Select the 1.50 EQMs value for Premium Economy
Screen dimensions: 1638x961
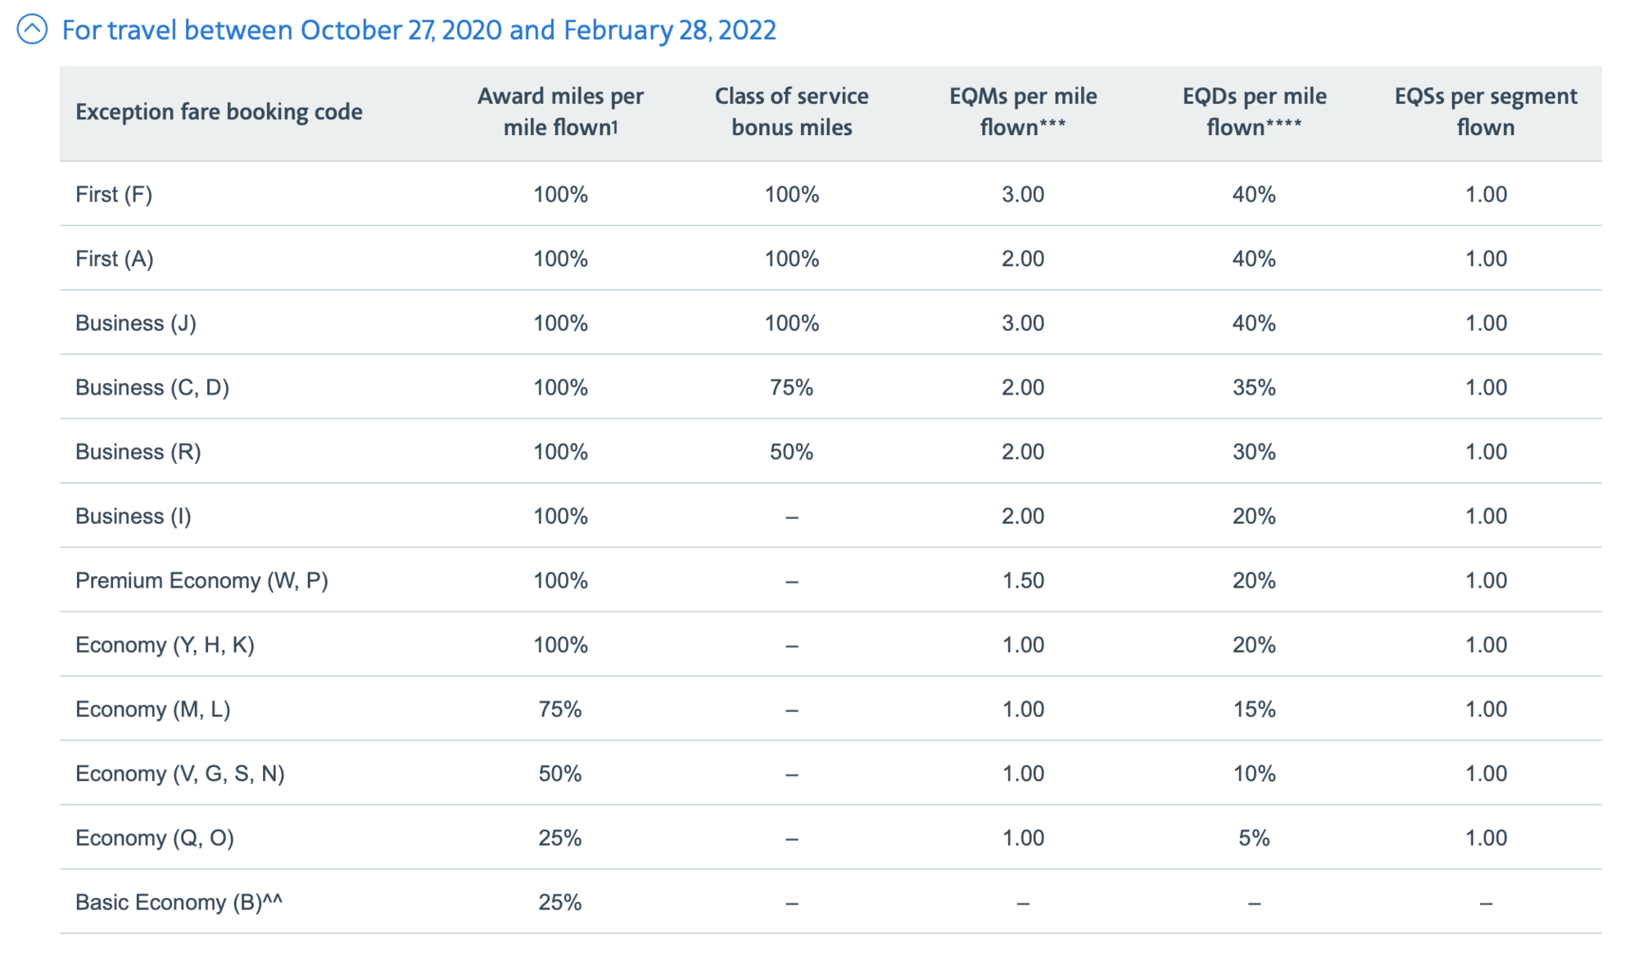point(1023,580)
